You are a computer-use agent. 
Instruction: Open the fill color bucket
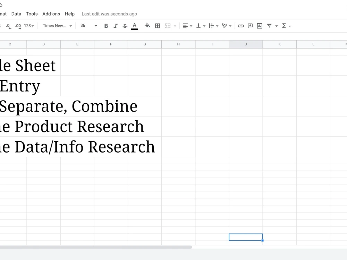click(x=147, y=26)
